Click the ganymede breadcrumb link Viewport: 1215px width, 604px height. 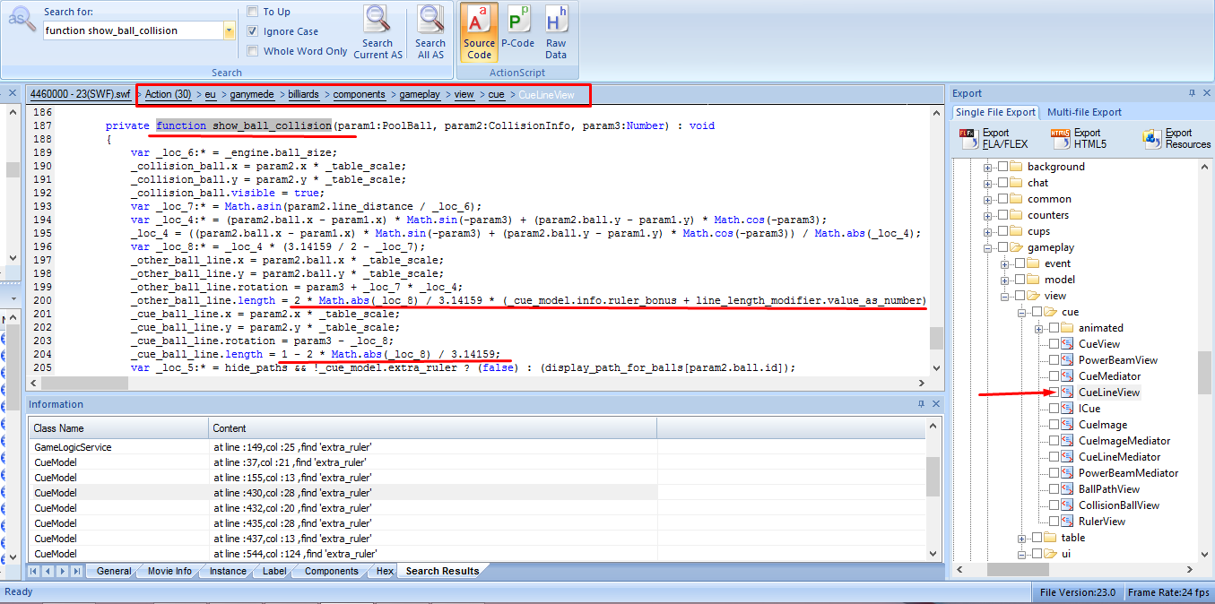[x=252, y=94]
